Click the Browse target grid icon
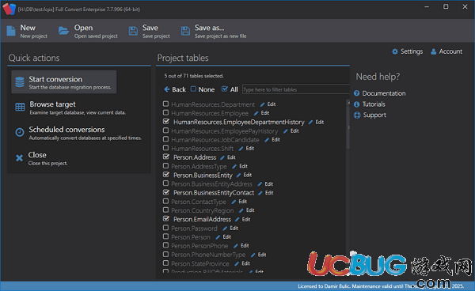The width and height of the screenshot is (475, 291). pyautogui.click(x=20, y=107)
